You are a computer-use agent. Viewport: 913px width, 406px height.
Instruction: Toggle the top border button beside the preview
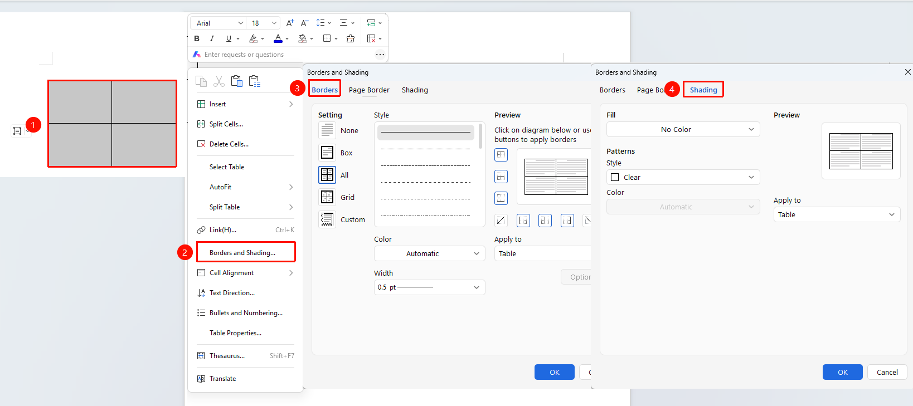[x=501, y=155]
